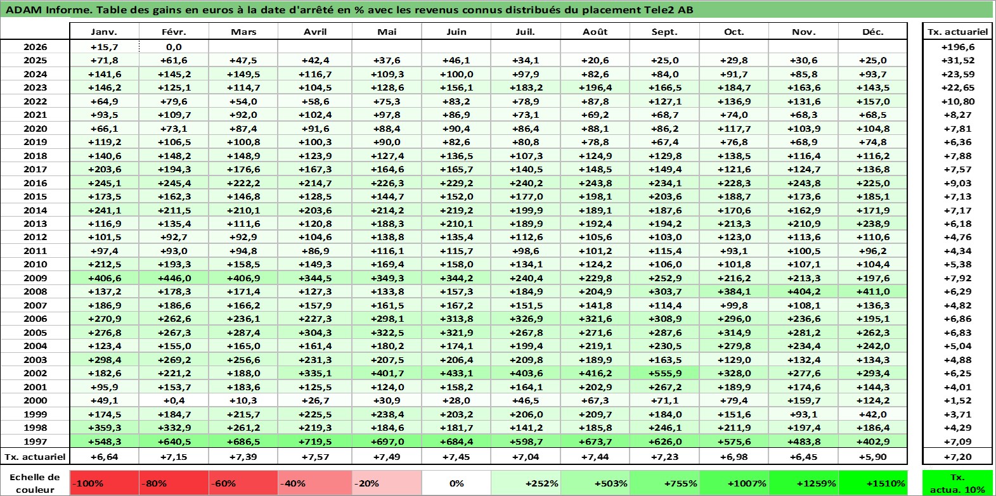Click the overall actuarial rate '+7,20'
The width and height of the screenshot is (996, 496).
957,457
